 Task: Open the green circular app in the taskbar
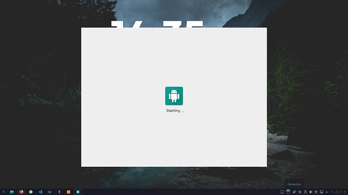click(31, 192)
